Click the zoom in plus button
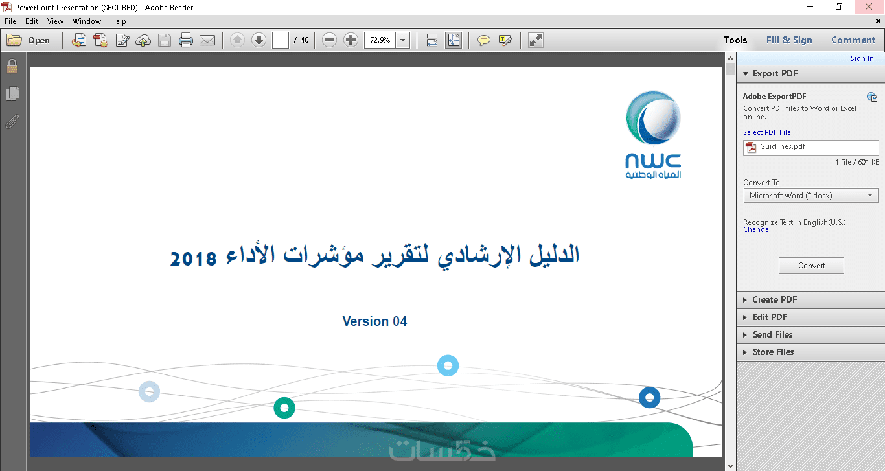Viewport: 885px width, 471px height. [x=351, y=40]
